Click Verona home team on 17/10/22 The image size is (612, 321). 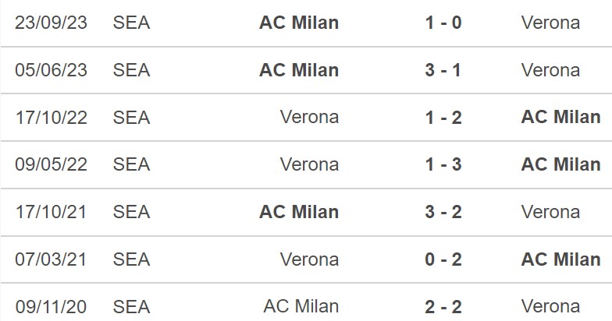tap(309, 117)
